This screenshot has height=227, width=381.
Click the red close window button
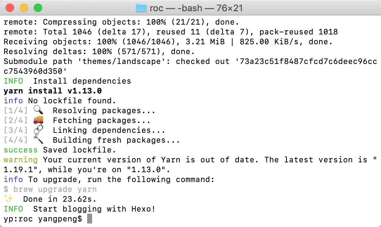pos(10,8)
